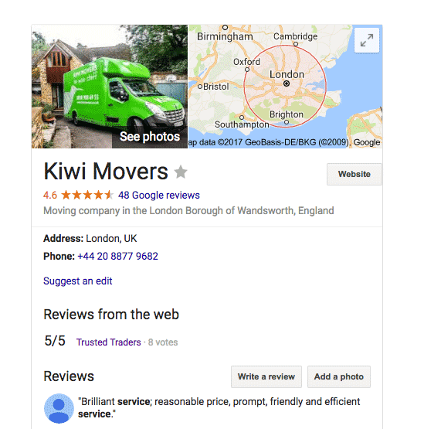Click the reviewer's blue avatar icon
The image size is (424, 429).
point(59,408)
